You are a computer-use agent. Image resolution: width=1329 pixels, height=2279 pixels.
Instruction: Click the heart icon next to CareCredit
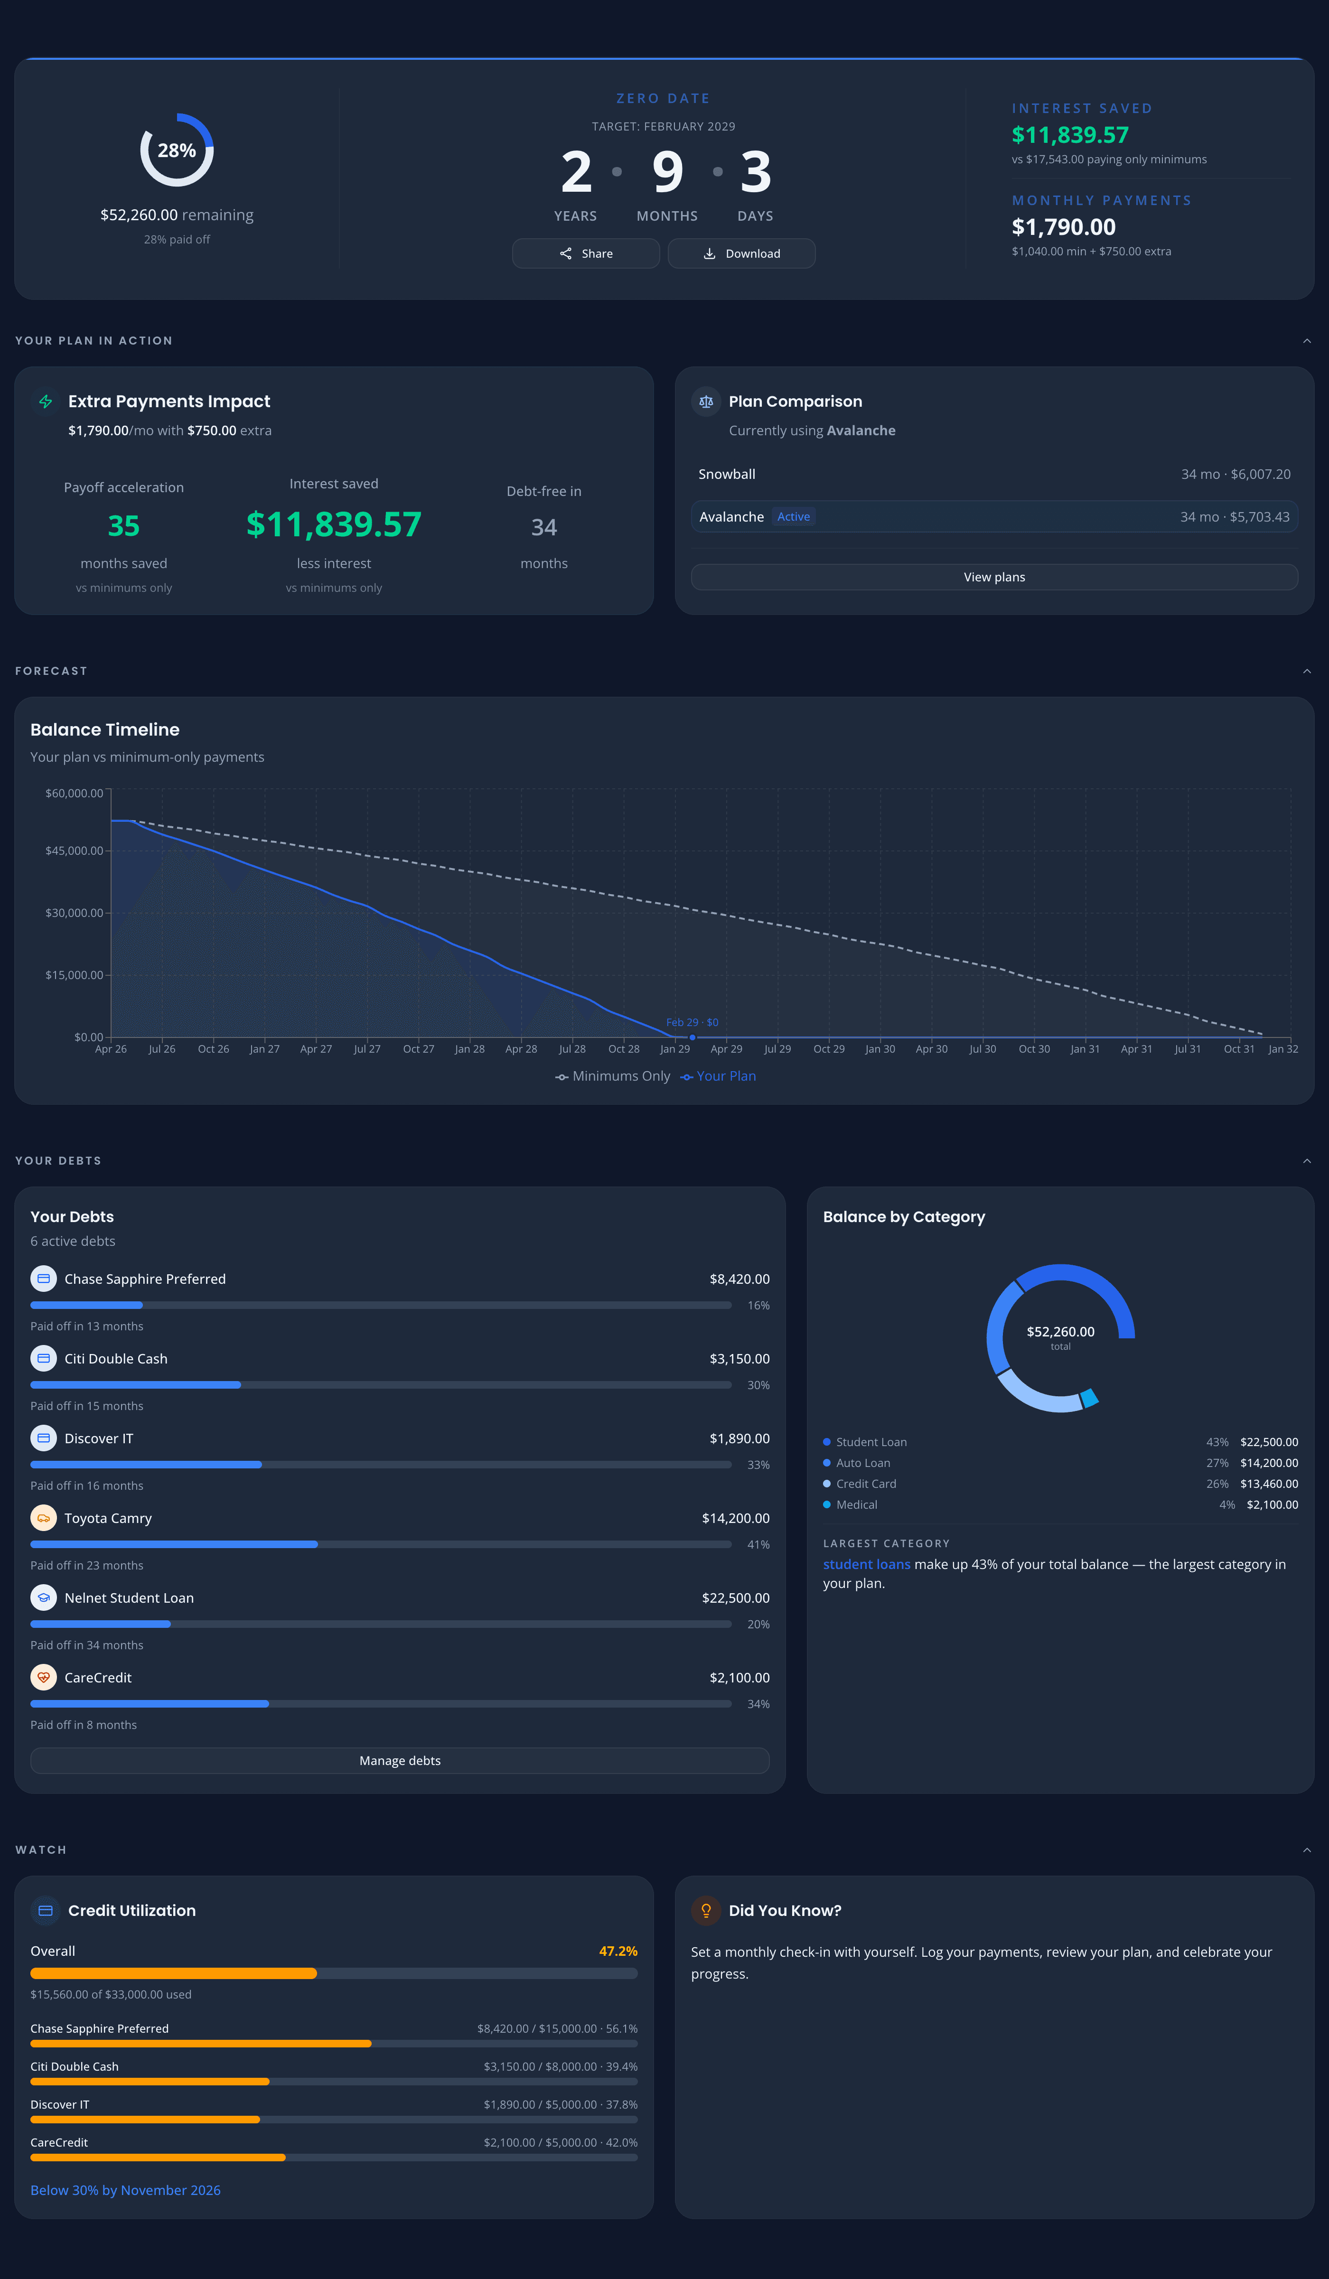[x=43, y=1677]
